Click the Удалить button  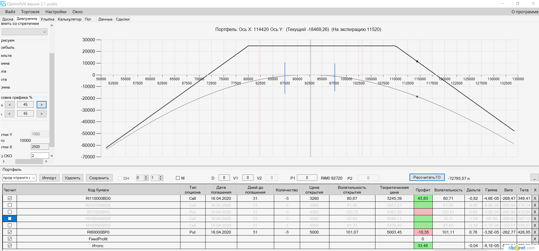tap(72, 178)
